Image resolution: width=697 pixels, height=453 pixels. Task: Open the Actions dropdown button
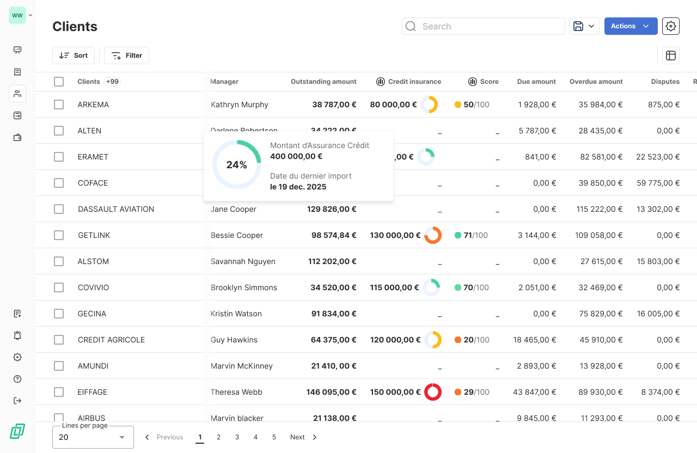click(631, 26)
